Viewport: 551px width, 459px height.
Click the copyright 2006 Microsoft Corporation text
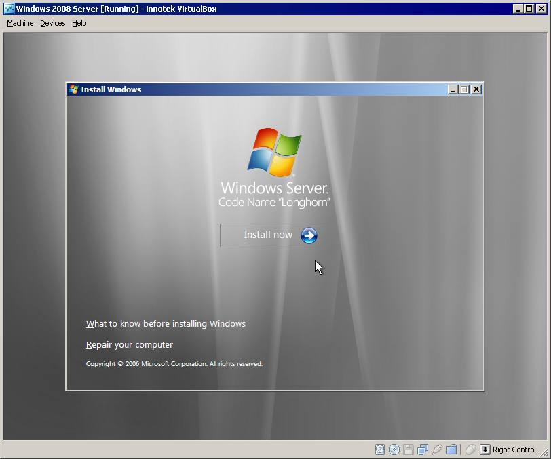[174, 364]
